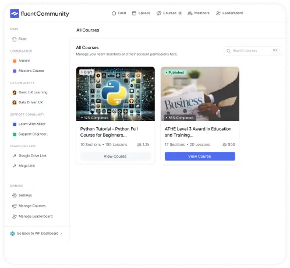Click the keyboard shortcut hint in the search box
Screen dimensions: 290x268
coord(275,50)
